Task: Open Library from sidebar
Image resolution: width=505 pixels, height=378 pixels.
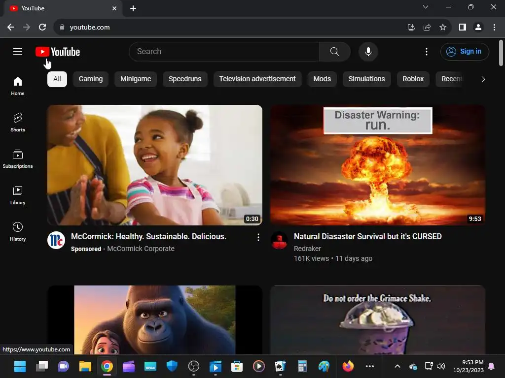Action: pos(18,195)
